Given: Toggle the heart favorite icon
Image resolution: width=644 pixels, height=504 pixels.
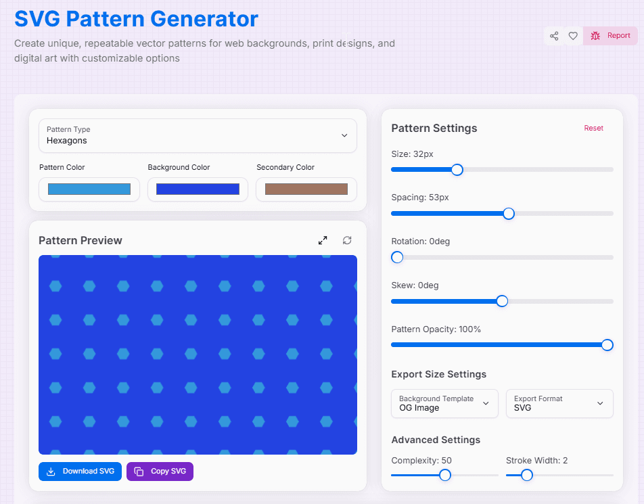Looking at the screenshot, I should coord(573,36).
